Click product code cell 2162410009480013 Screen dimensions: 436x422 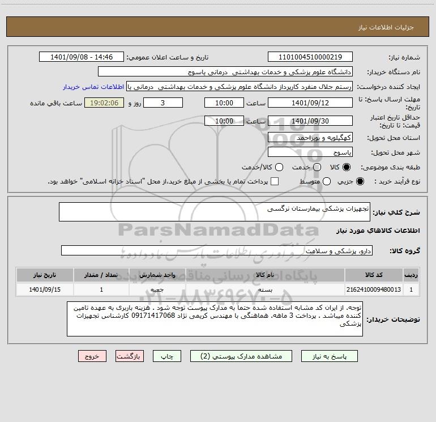tap(374, 289)
